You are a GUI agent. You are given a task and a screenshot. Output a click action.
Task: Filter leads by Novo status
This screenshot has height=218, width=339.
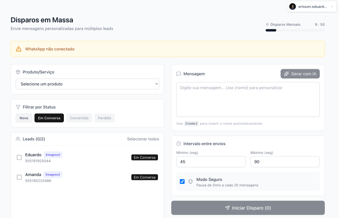click(x=24, y=118)
